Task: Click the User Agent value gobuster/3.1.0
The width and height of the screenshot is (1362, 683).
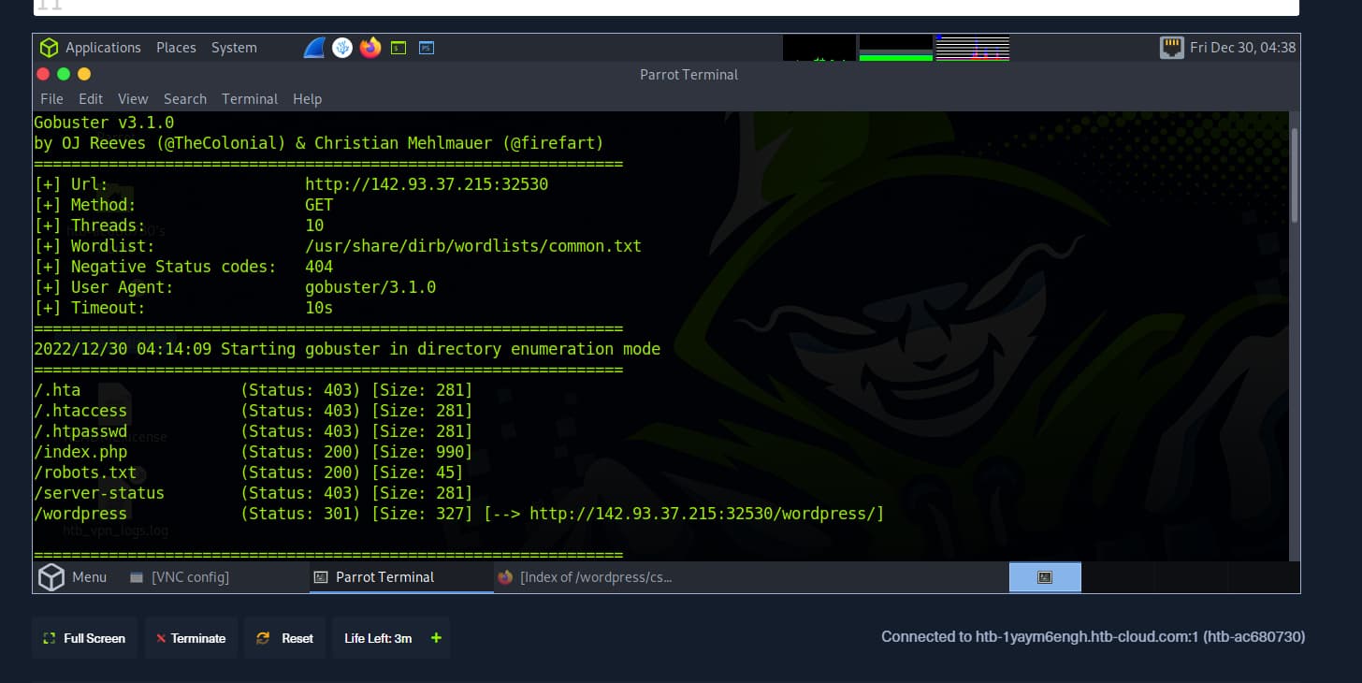Action: [370, 287]
